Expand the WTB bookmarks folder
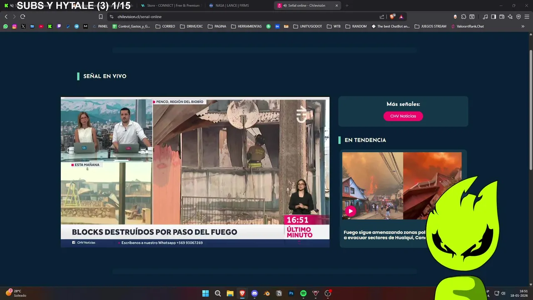Viewport: 533px width, 300px height. pyautogui.click(x=334, y=26)
